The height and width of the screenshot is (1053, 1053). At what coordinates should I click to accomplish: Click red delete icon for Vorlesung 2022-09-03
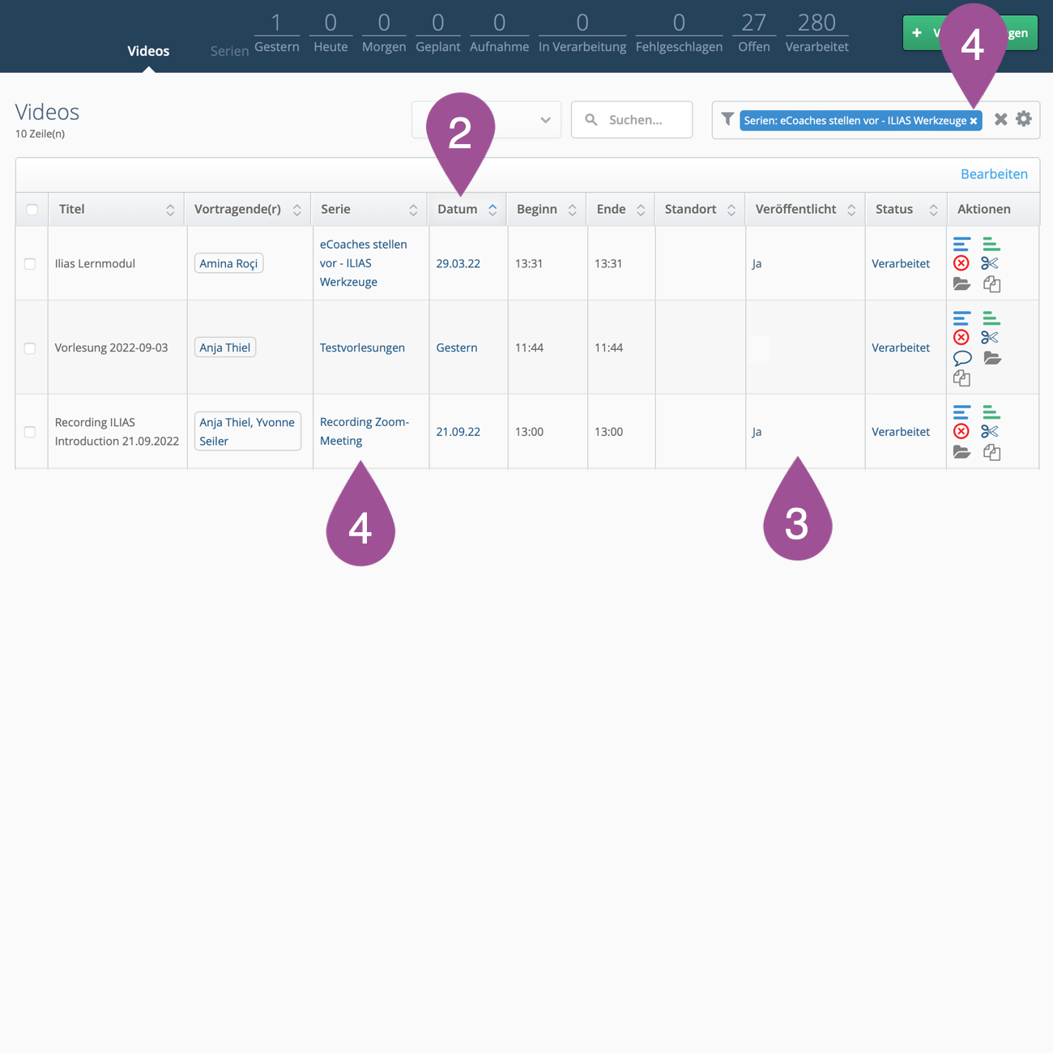pyautogui.click(x=961, y=338)
